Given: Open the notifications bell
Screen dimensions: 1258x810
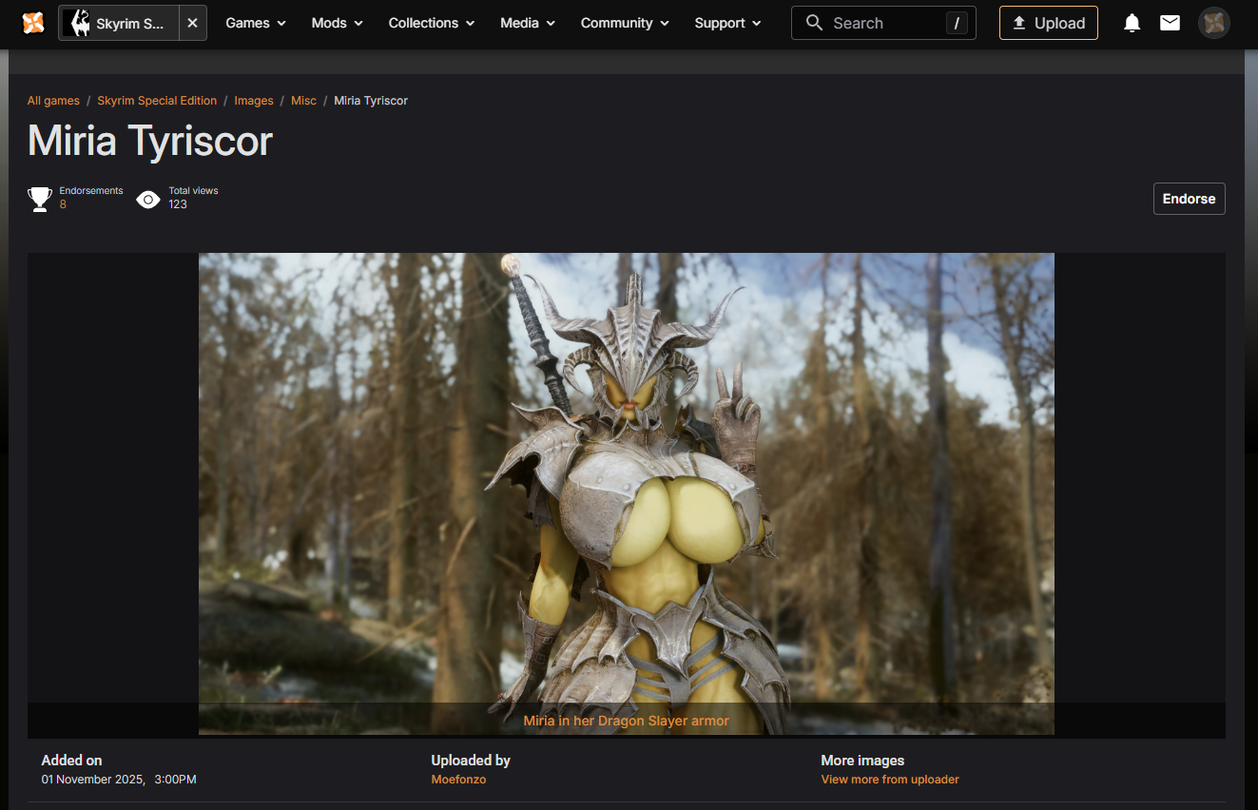Looking at the screenshot, I should [x=1132, y=23].
